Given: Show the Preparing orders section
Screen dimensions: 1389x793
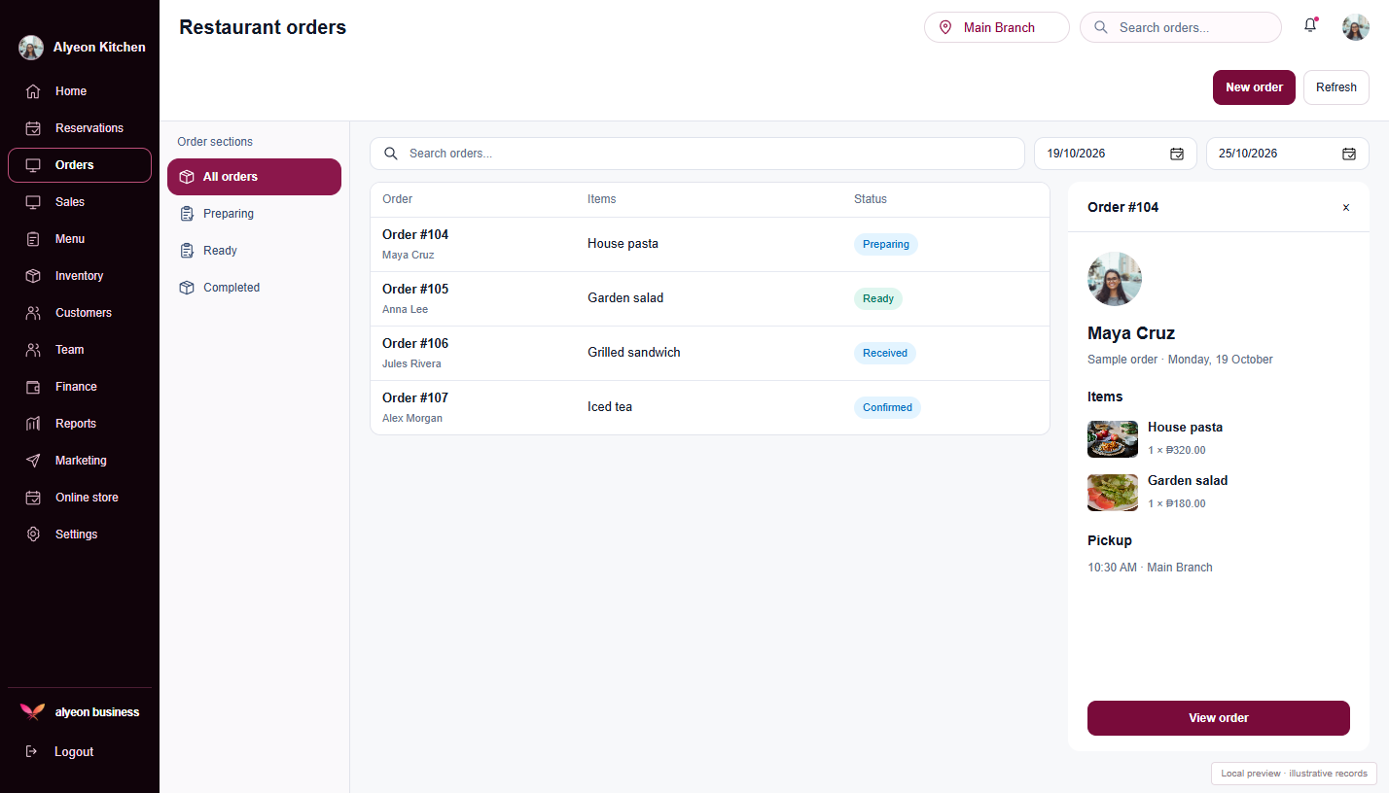Looking at the screenshot, I should pyautogui.click(x=254, y=214).
